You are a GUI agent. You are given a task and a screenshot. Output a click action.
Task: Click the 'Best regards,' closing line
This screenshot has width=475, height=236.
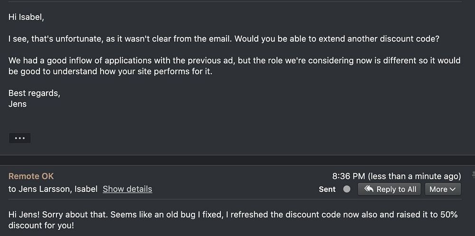34,93
